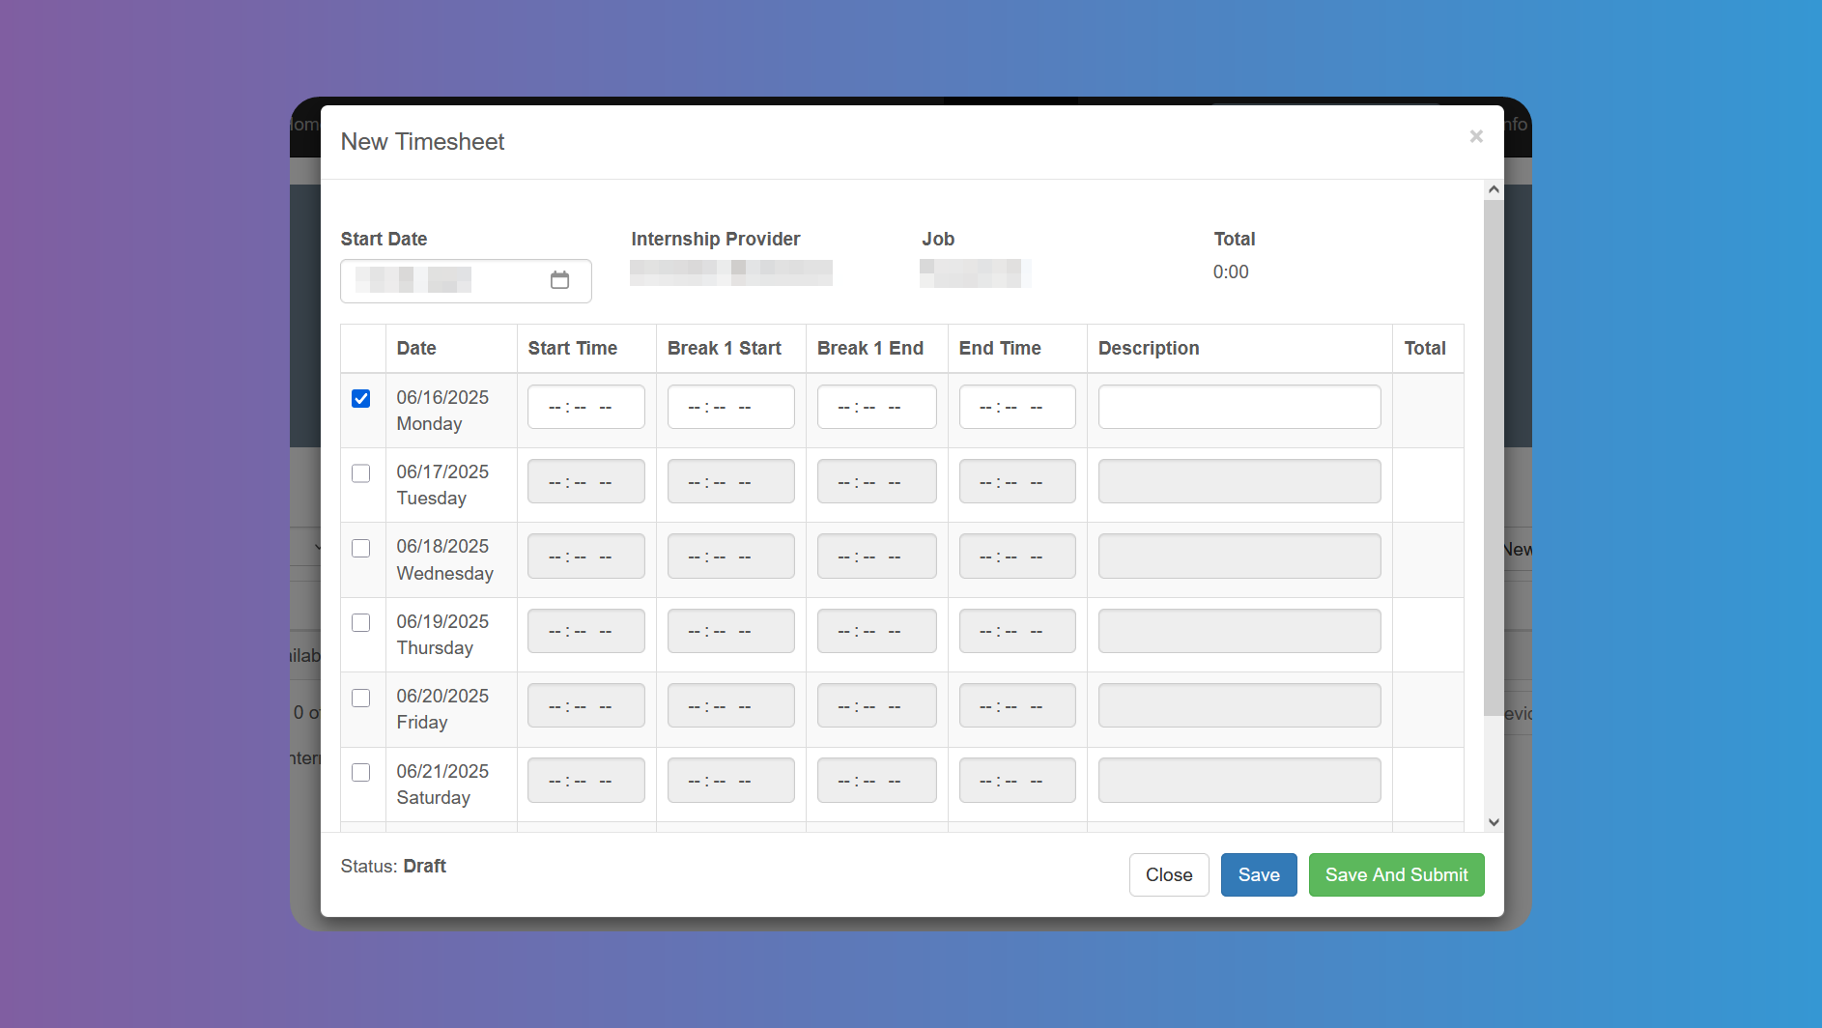Uncheck the 06/16/2025 Monday row checkbox
Viewport: 1822px width, 1028px height.
[x=361, y=397]
